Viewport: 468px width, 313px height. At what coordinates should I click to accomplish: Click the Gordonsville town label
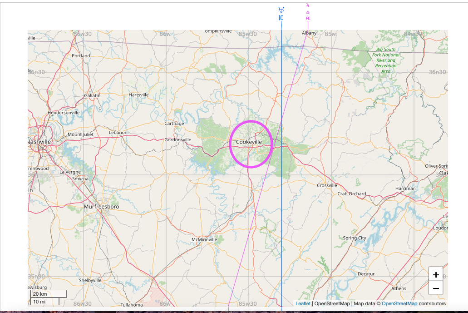click(177, 139)
